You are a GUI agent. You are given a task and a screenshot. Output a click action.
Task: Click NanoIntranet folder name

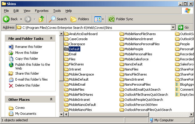(134, 79)
